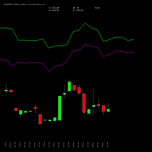Click the "17 Nov" date label on the axis
This screenshot has width=152, height=152.
point(44,145)
